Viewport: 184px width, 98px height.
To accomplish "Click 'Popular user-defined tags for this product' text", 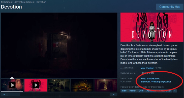I will click(x=142, y=87).
